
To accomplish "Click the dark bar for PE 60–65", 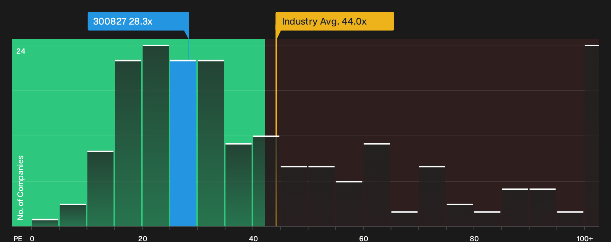I will tap(377, 185).
